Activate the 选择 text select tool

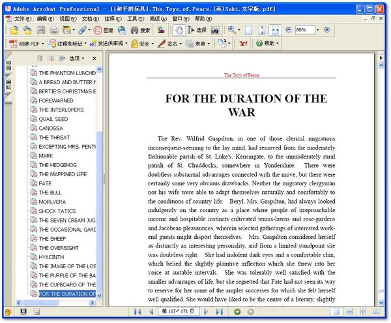[197, 30]
